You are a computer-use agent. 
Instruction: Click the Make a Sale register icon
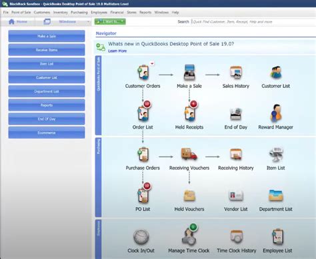click(189, 72)
